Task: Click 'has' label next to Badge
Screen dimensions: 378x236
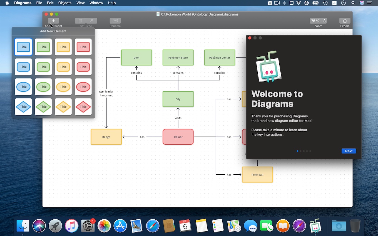Action: point(142,137)
